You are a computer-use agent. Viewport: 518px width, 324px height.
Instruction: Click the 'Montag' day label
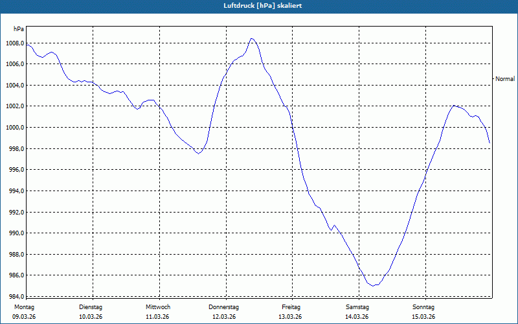[24, 307]
